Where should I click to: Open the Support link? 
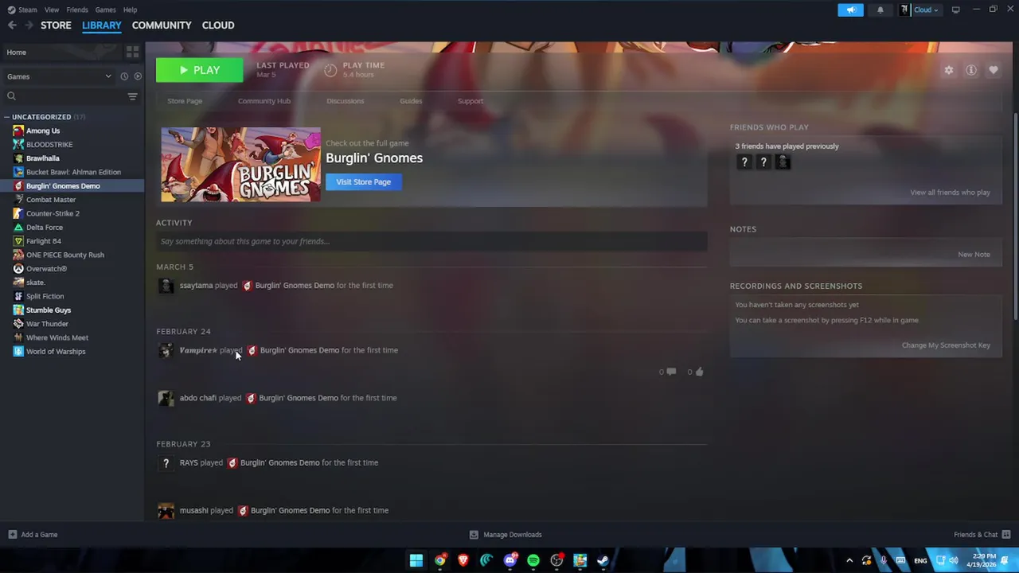pos(470,101)
